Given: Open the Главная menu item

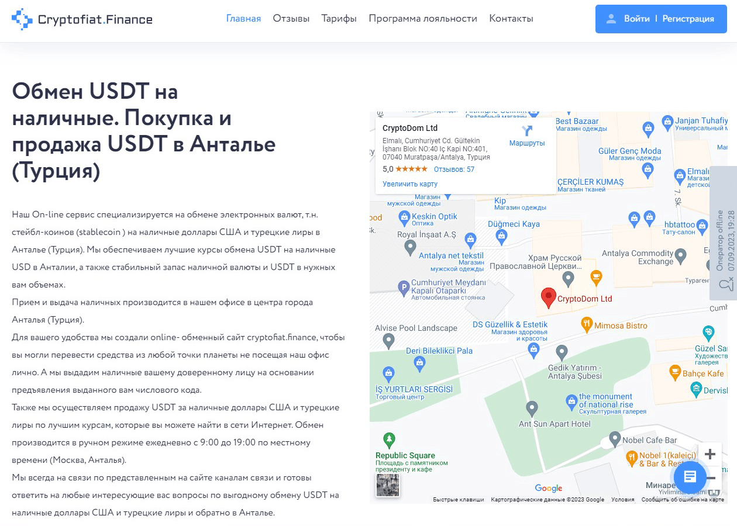Looking at the screenshot, I should [x=243, y=19].
